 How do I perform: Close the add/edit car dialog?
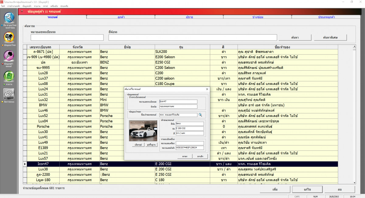[x=207, y=89]
